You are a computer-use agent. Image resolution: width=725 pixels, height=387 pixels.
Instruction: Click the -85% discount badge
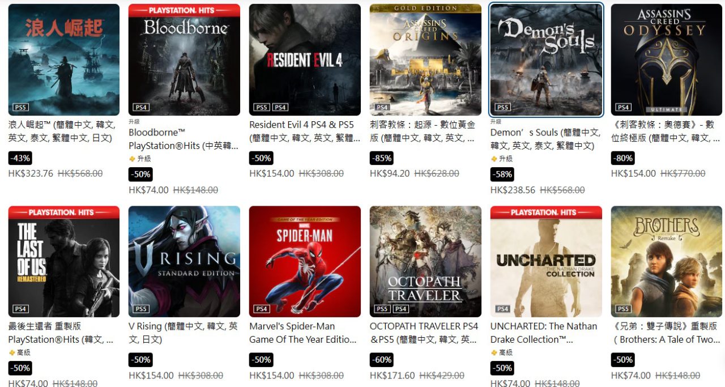(x=381, y=158)
